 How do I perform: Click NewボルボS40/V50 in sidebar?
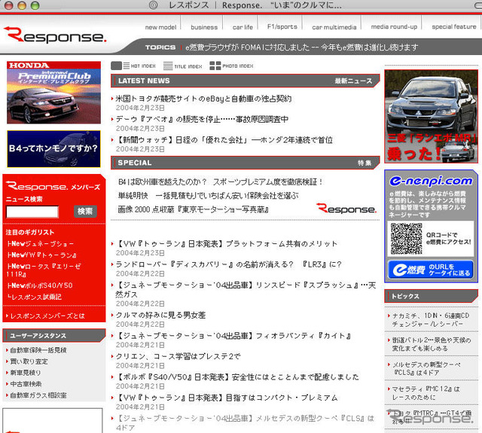coord(40,285)
